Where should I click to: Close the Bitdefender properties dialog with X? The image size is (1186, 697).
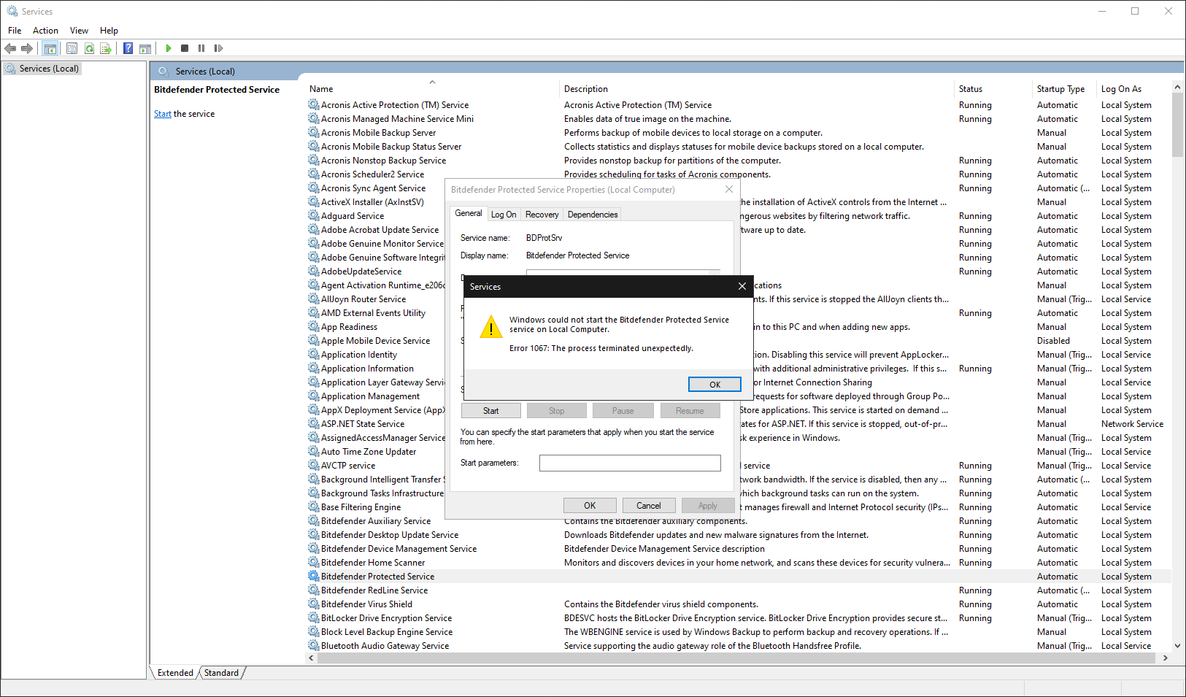click(728, 189)
